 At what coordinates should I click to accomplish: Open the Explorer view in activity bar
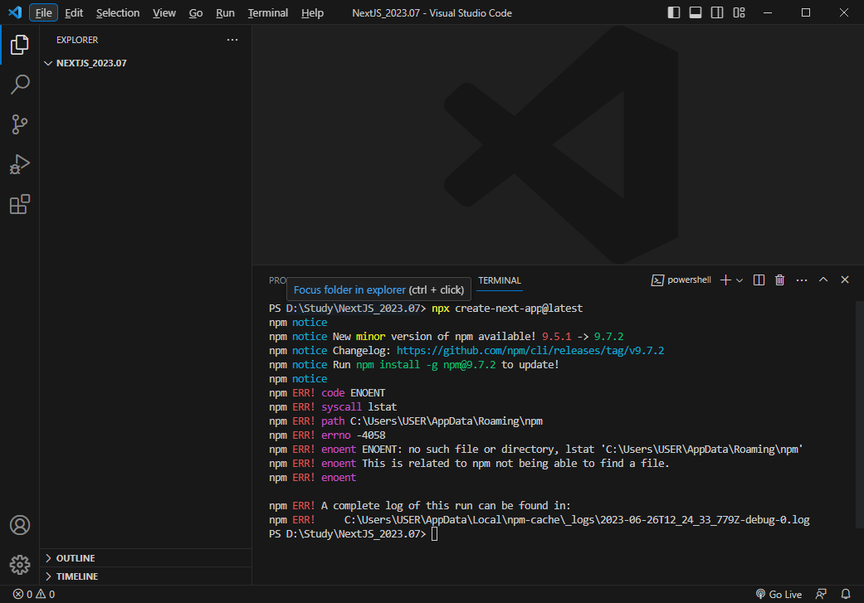tap(20, 45)
